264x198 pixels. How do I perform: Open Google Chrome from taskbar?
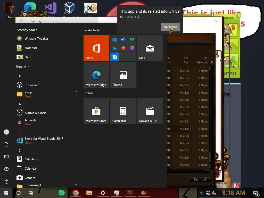point(76,193)
